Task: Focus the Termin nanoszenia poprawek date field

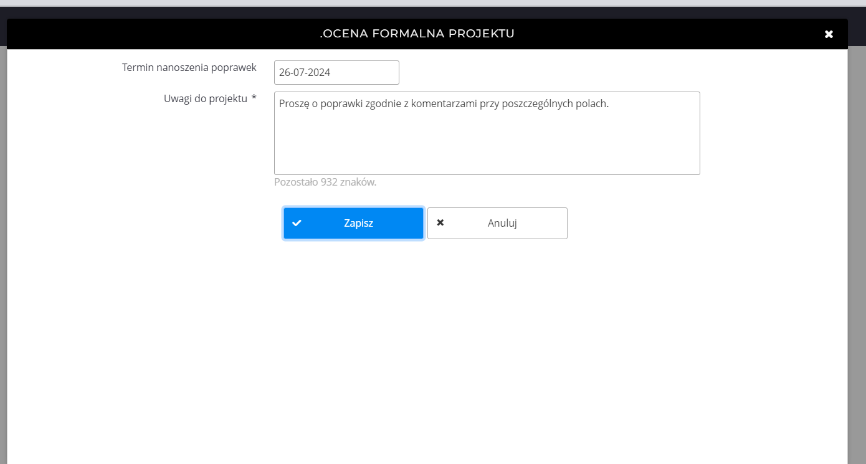Action: pos(336,72)
